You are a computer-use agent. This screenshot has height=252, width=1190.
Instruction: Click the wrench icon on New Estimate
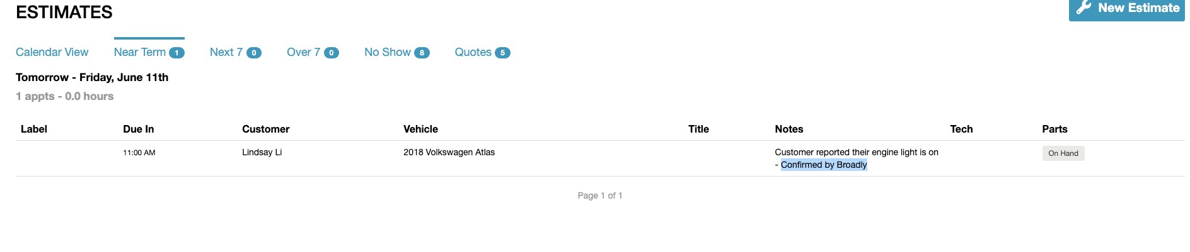(1083, 8)
